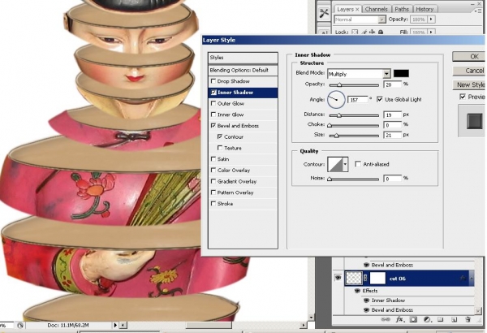The width and height of the screenshot is (487, 333).
Task: Close the Layers tab with its x
Action: [x=357, y=9]
